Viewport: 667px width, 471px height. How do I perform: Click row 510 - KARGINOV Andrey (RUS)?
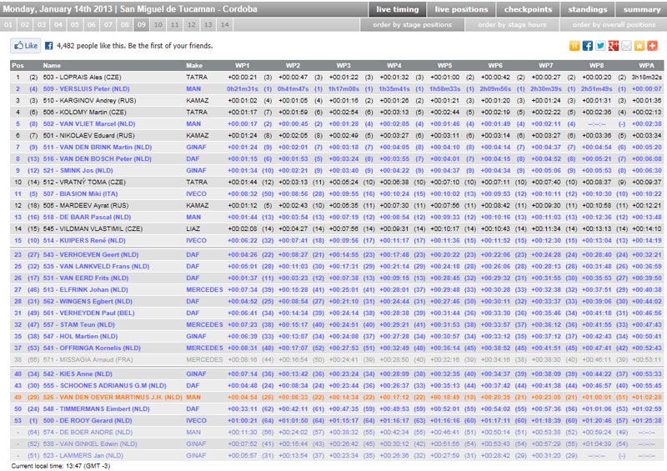(337, 101)
